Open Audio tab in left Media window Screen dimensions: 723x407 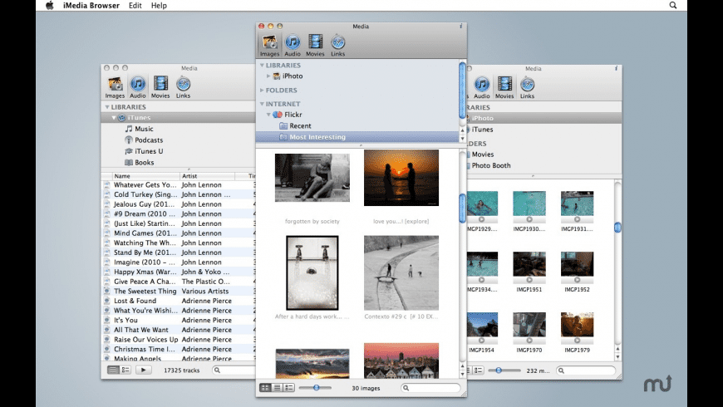(137, 87)
